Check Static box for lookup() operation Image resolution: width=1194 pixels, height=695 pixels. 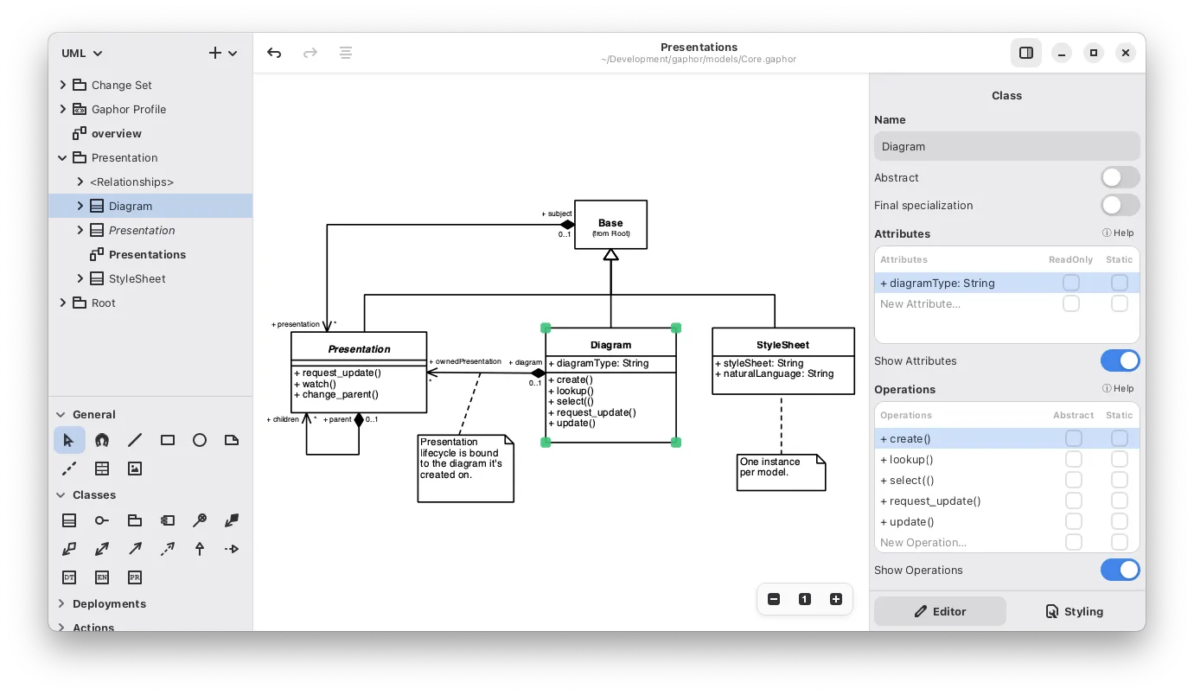click(1119, 459)
